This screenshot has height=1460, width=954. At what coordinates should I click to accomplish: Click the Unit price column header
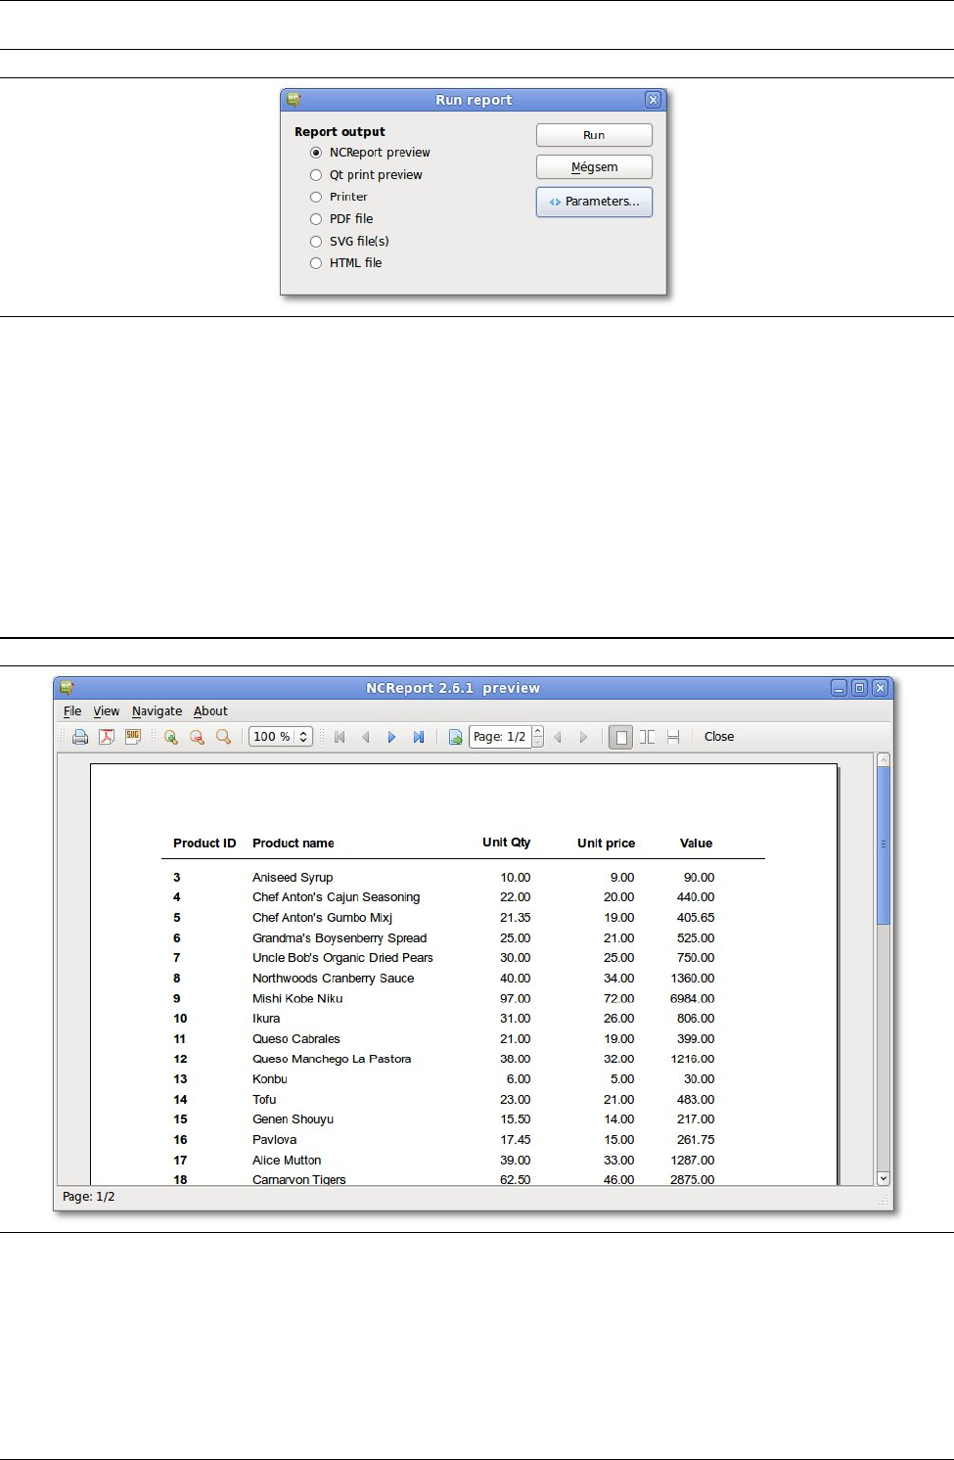point(607,844)
